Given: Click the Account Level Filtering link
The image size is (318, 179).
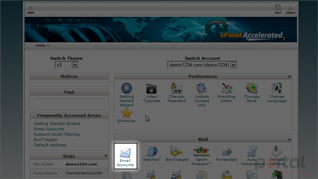Looking at the screenshot, I should [x=57, y=134].
